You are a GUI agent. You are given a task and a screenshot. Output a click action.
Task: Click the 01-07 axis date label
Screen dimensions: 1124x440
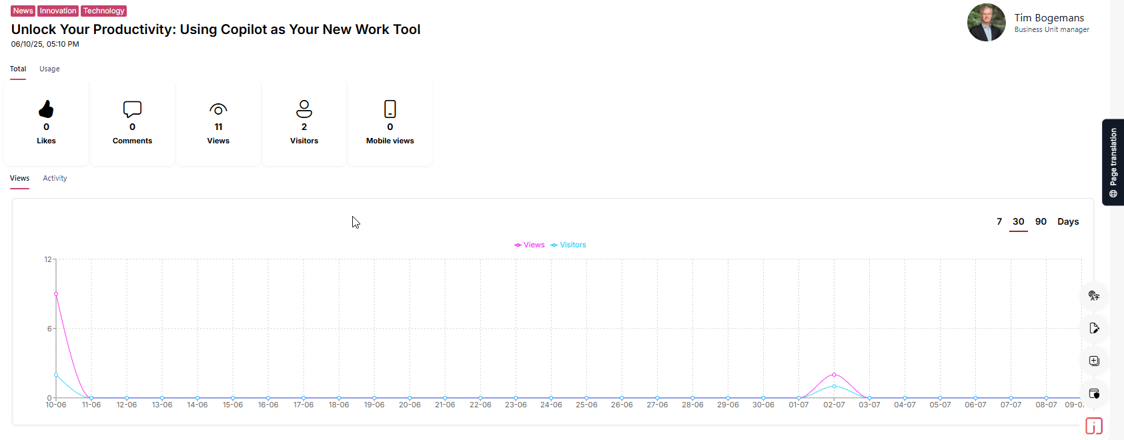[798, 405]
